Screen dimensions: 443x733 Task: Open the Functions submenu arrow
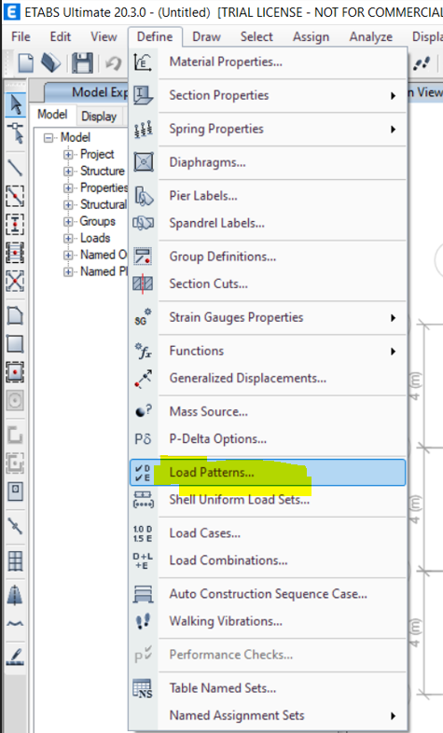click(x=393, y=352)
